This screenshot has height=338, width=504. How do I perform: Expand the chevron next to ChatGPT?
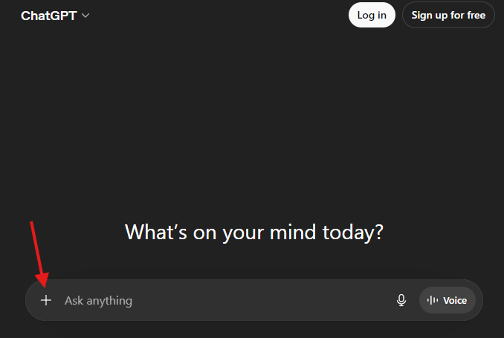(85, 16)
